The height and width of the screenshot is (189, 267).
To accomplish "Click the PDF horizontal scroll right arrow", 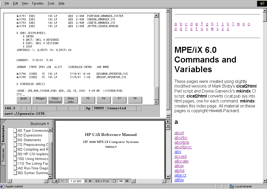I will tap(164, 181).
